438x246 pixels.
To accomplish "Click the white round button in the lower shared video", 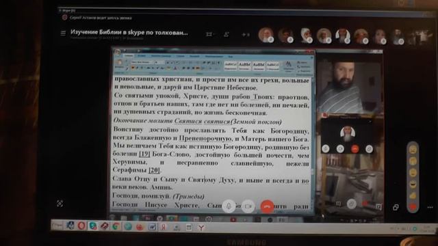I will (x=351, y=204).
